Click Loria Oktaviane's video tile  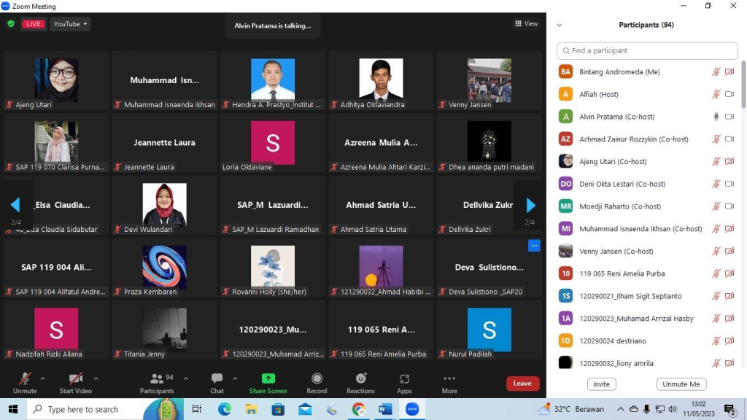[x=273, y=143]
